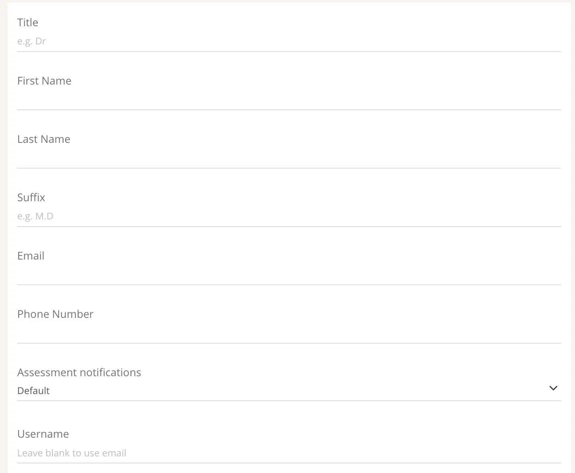Click the 'e.g. M.D' placeholder text
This screenshot has height=473, width=575.
[35, 216]
